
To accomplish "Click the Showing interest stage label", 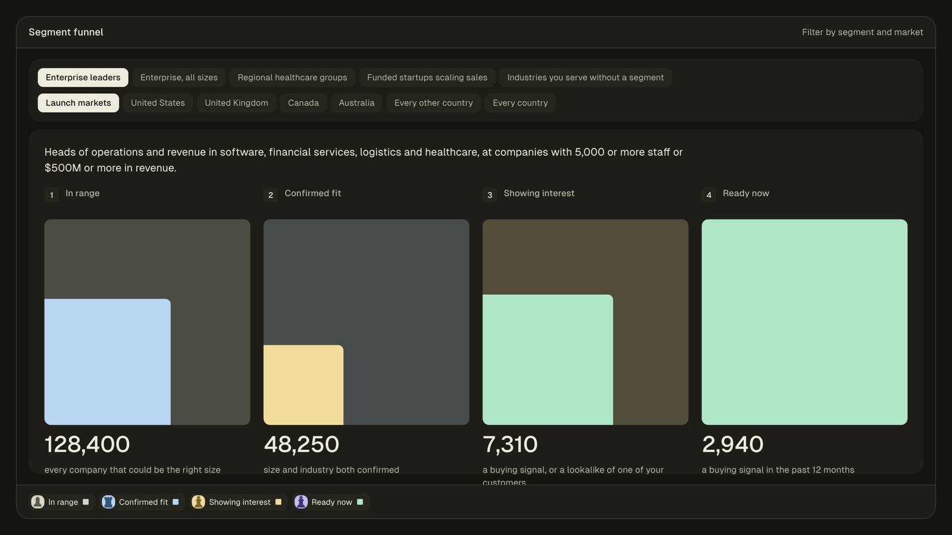I will (539, 193).
